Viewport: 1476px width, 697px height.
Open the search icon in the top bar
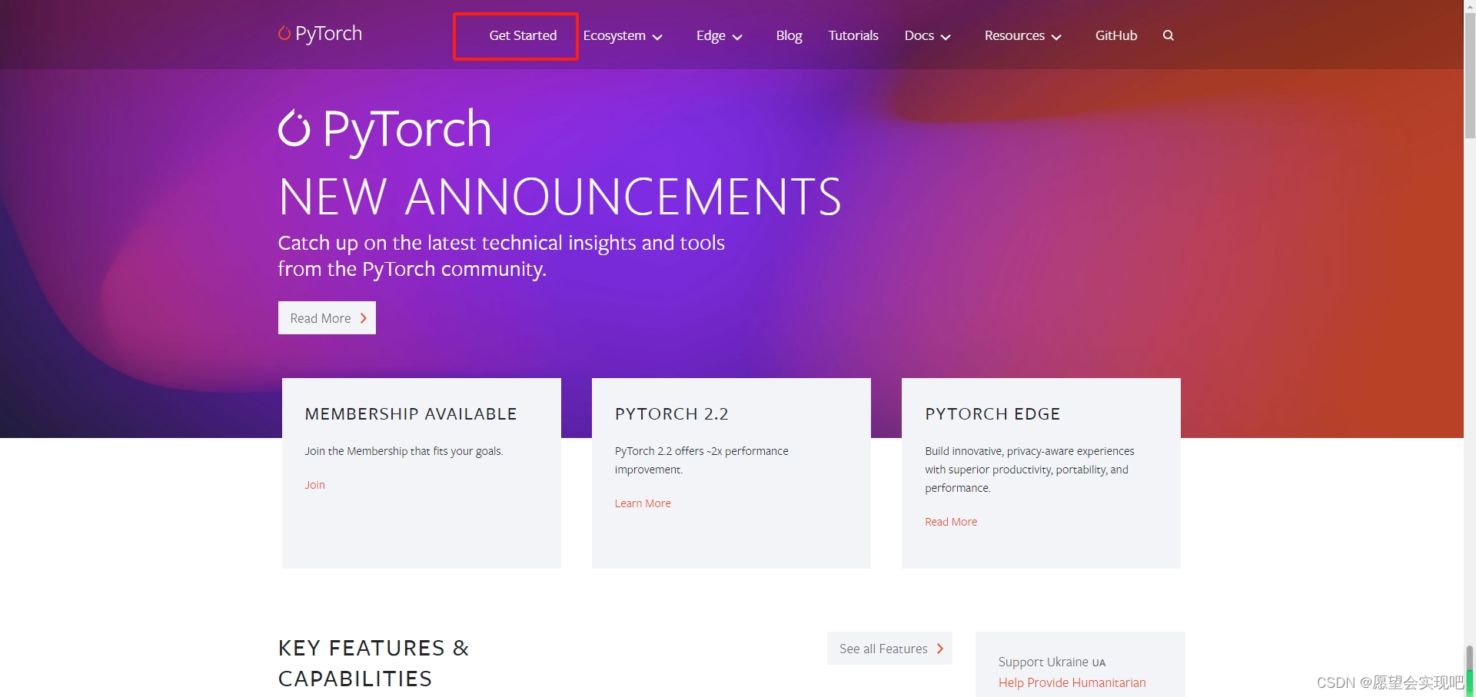click(1168, 35)
